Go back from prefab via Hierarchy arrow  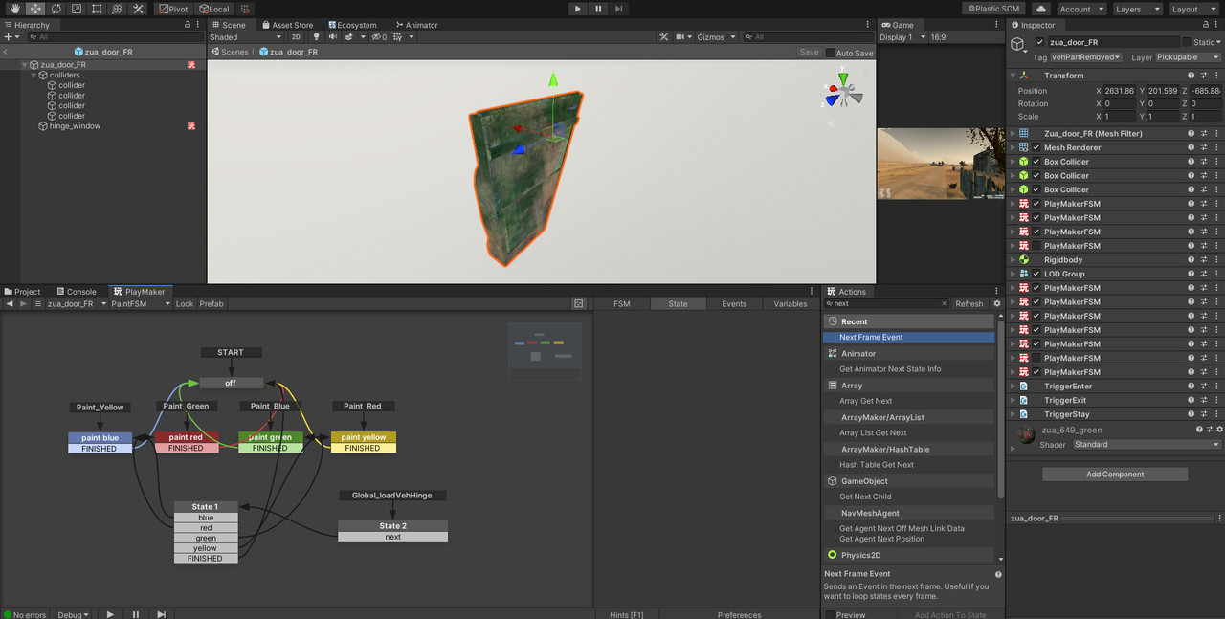click(6, 52)
